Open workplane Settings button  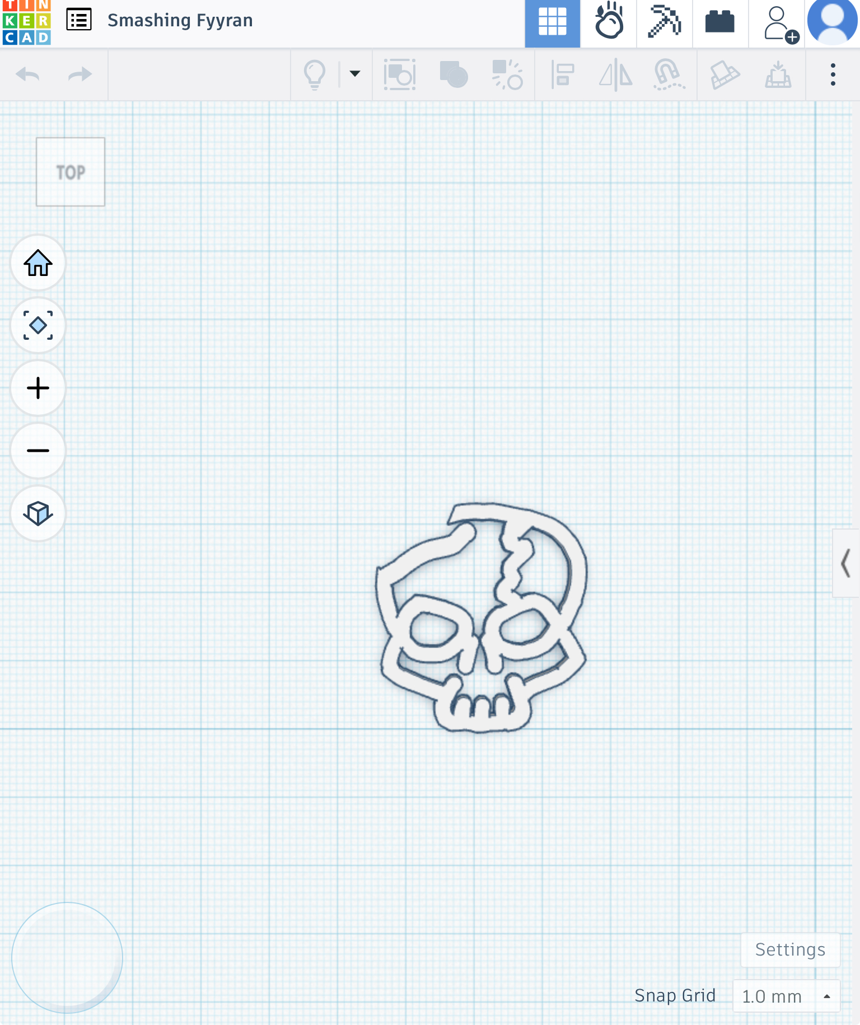coord(790,949)
